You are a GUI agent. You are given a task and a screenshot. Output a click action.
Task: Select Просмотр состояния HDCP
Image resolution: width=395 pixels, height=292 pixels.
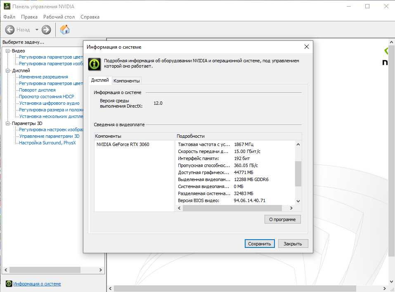coord(47,97)
